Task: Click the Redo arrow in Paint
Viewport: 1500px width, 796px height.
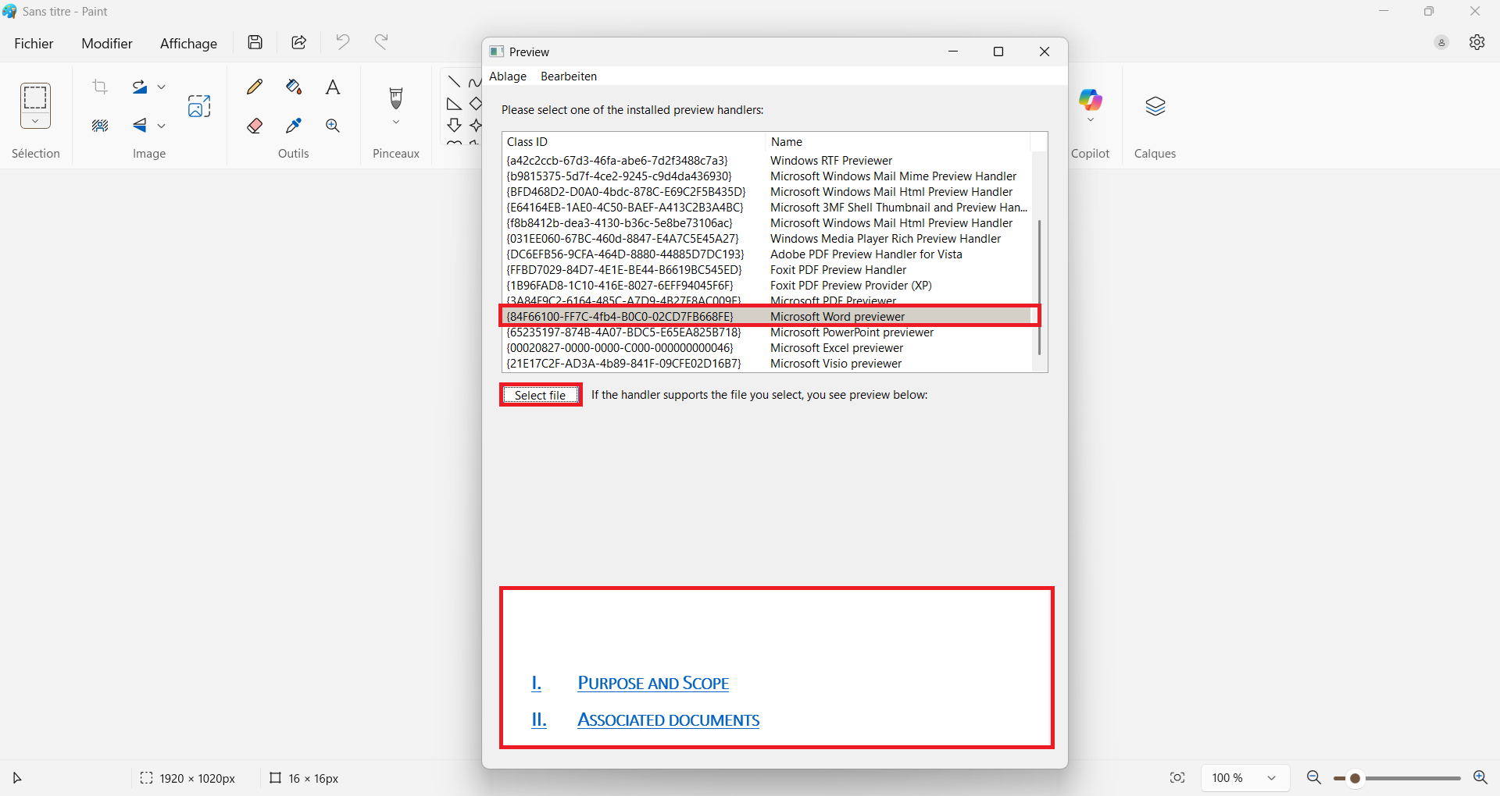Action: pyautogui.click(x=381, y=41)
